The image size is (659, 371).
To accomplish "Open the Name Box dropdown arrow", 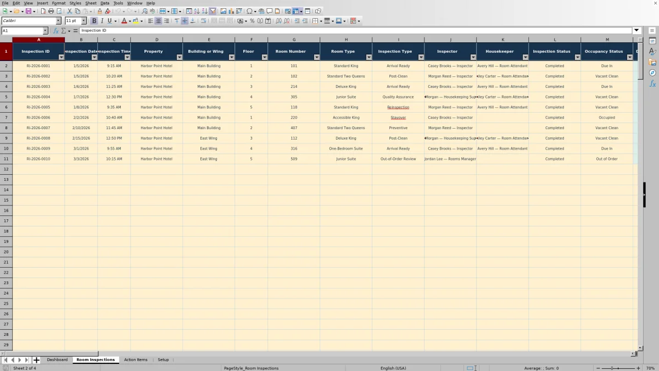I will point(45,31).
